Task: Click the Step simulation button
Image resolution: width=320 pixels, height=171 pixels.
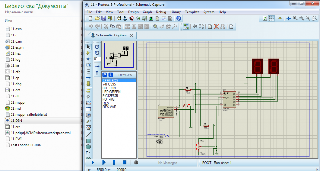Action: coord(104,162)
